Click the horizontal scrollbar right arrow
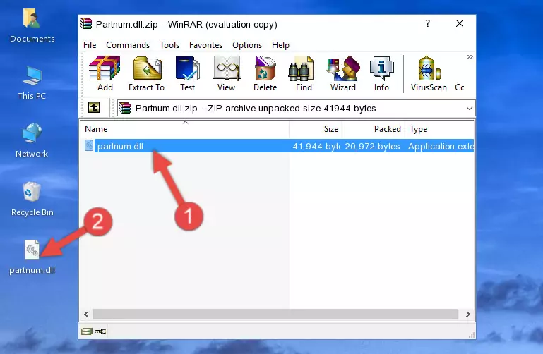 coord(468,314)
